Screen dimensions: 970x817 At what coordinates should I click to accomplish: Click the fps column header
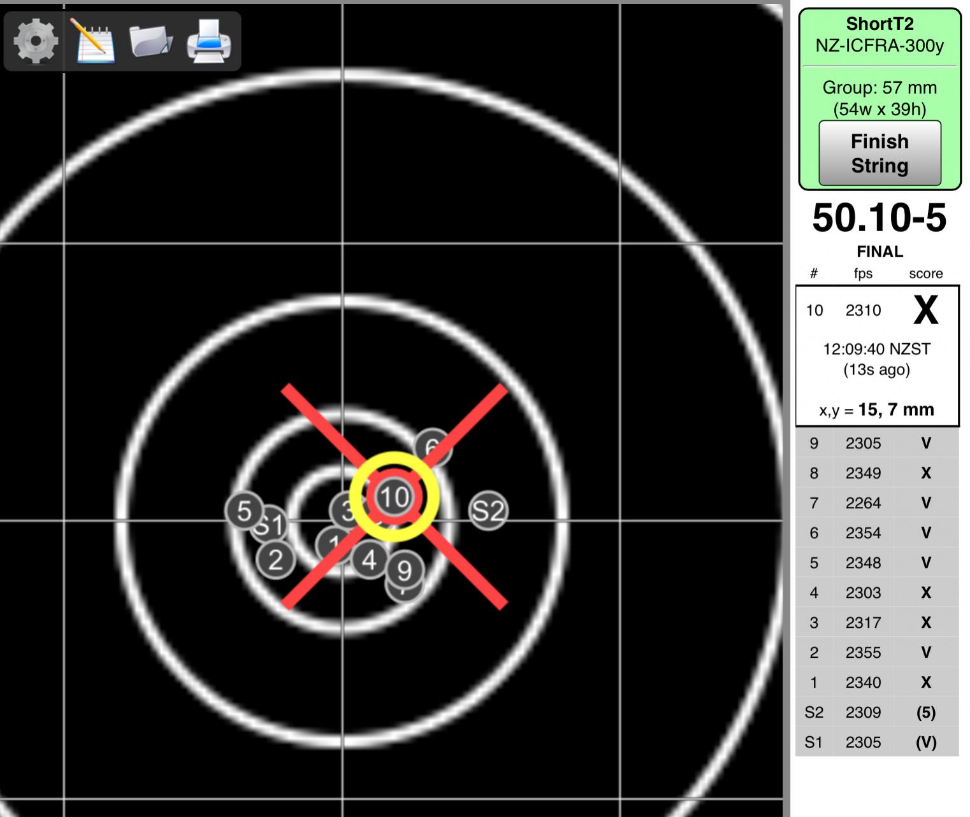point(863,274)
